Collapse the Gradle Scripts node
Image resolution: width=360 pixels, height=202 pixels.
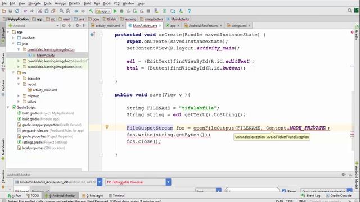[8, 107]
